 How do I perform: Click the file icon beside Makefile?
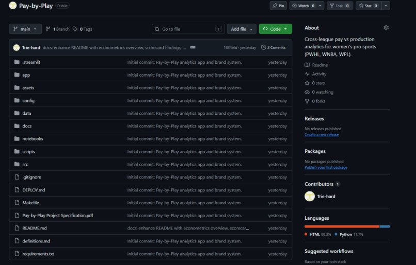tap(17, 203)
